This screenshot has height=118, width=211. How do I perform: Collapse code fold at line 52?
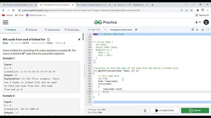[92, 42]
